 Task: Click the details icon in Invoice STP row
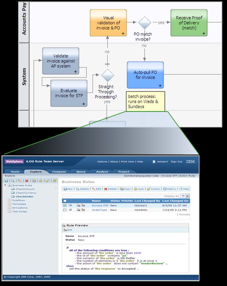click(x=78, y=205)
